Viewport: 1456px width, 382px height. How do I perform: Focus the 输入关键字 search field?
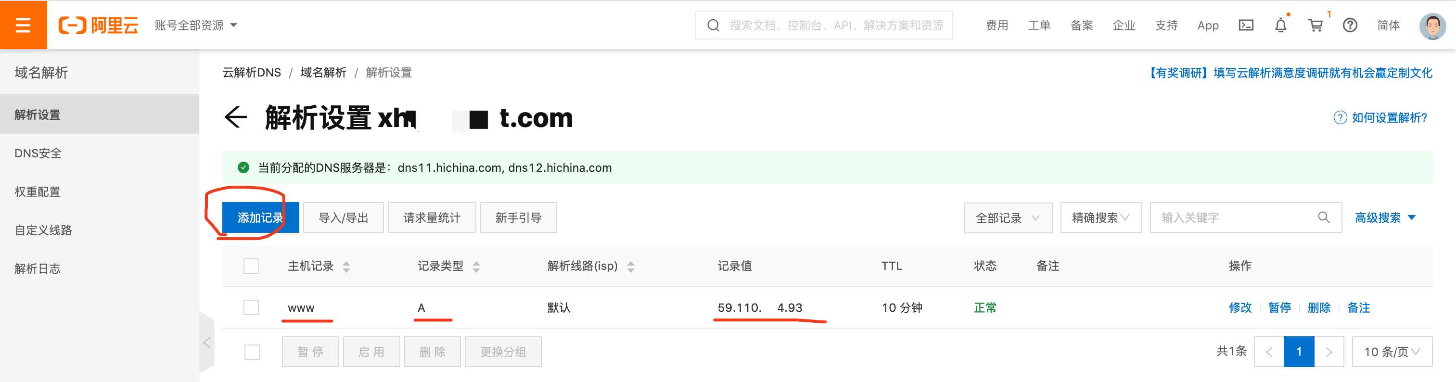[x=1237, y=218]
